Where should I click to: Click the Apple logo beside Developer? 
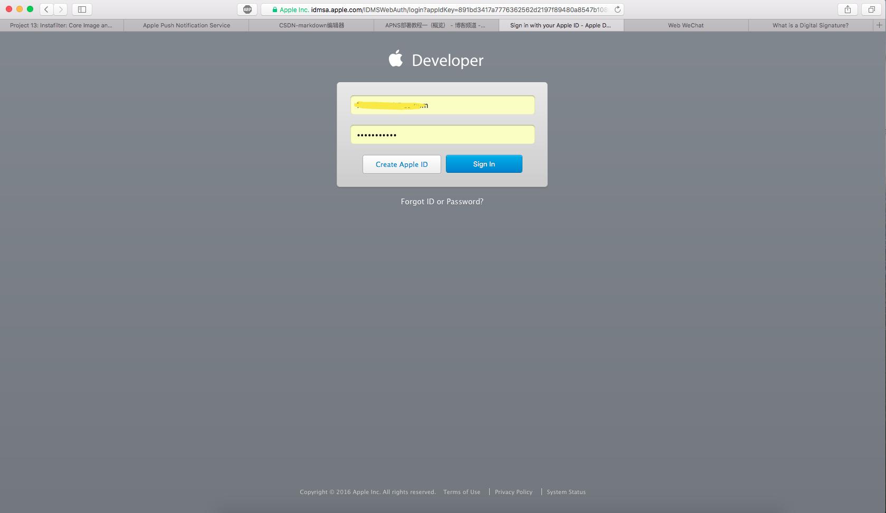click(x=396, y=58)
